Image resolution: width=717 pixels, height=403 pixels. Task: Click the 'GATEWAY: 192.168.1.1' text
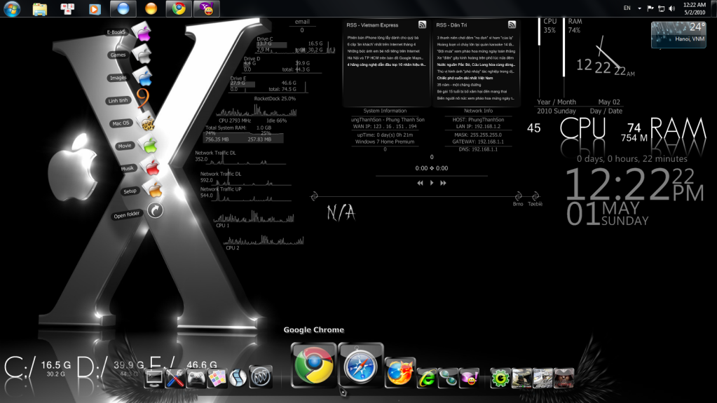pos(478,142)
